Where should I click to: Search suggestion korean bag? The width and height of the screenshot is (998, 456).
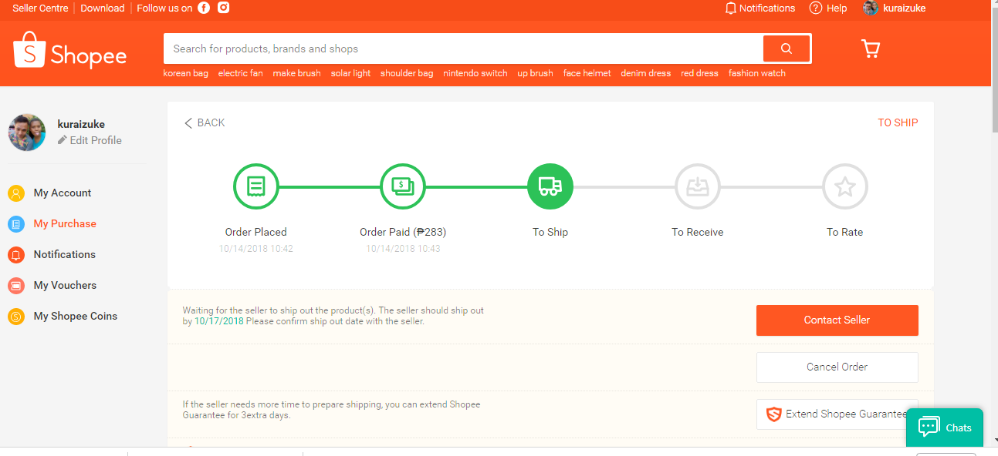point(186,73)
